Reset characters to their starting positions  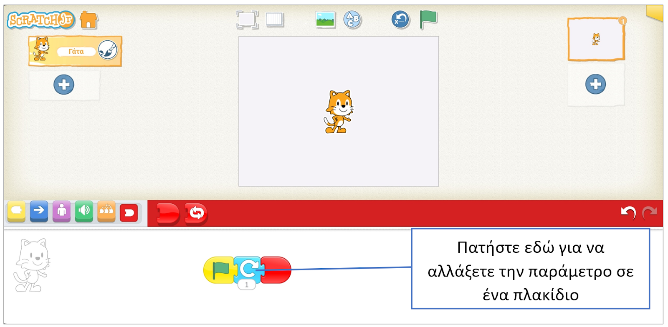pos(400,20)
